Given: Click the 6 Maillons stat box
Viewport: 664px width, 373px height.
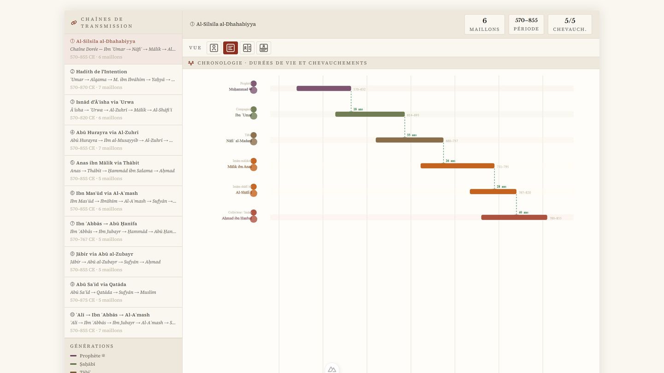Looking at the screenshot, I should point(485,24).
